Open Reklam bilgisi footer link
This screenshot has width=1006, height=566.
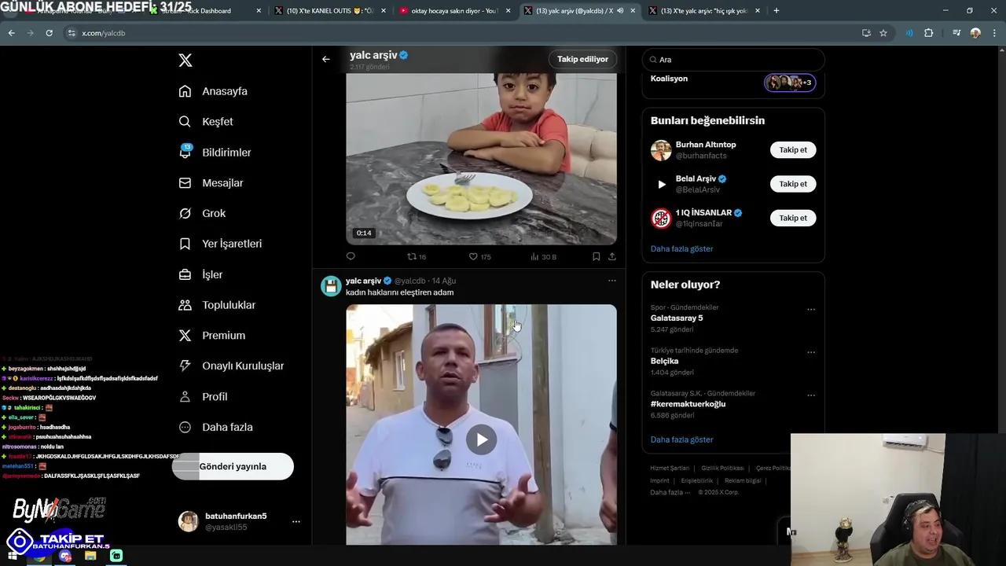743,480
